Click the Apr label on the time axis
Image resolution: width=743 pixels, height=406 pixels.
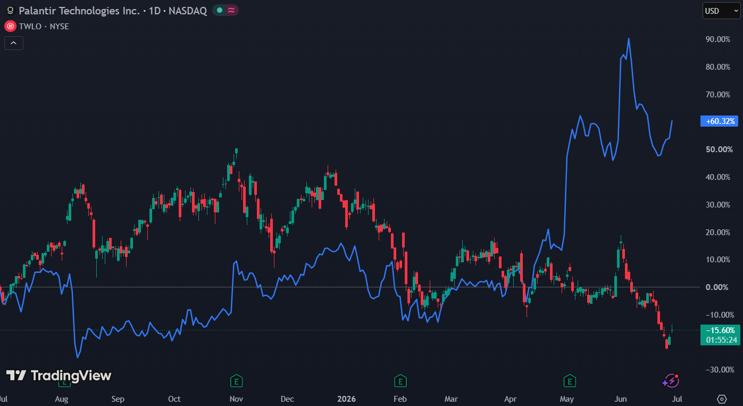tap(511, 399)
